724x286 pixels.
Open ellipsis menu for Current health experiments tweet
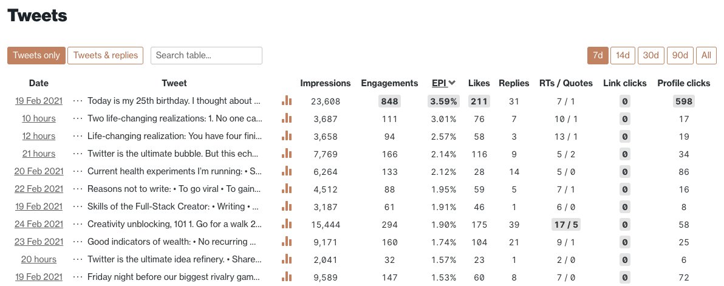coord(78,171)
